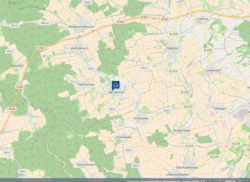Select the Kleinsteinach town label

pos(79,48)
